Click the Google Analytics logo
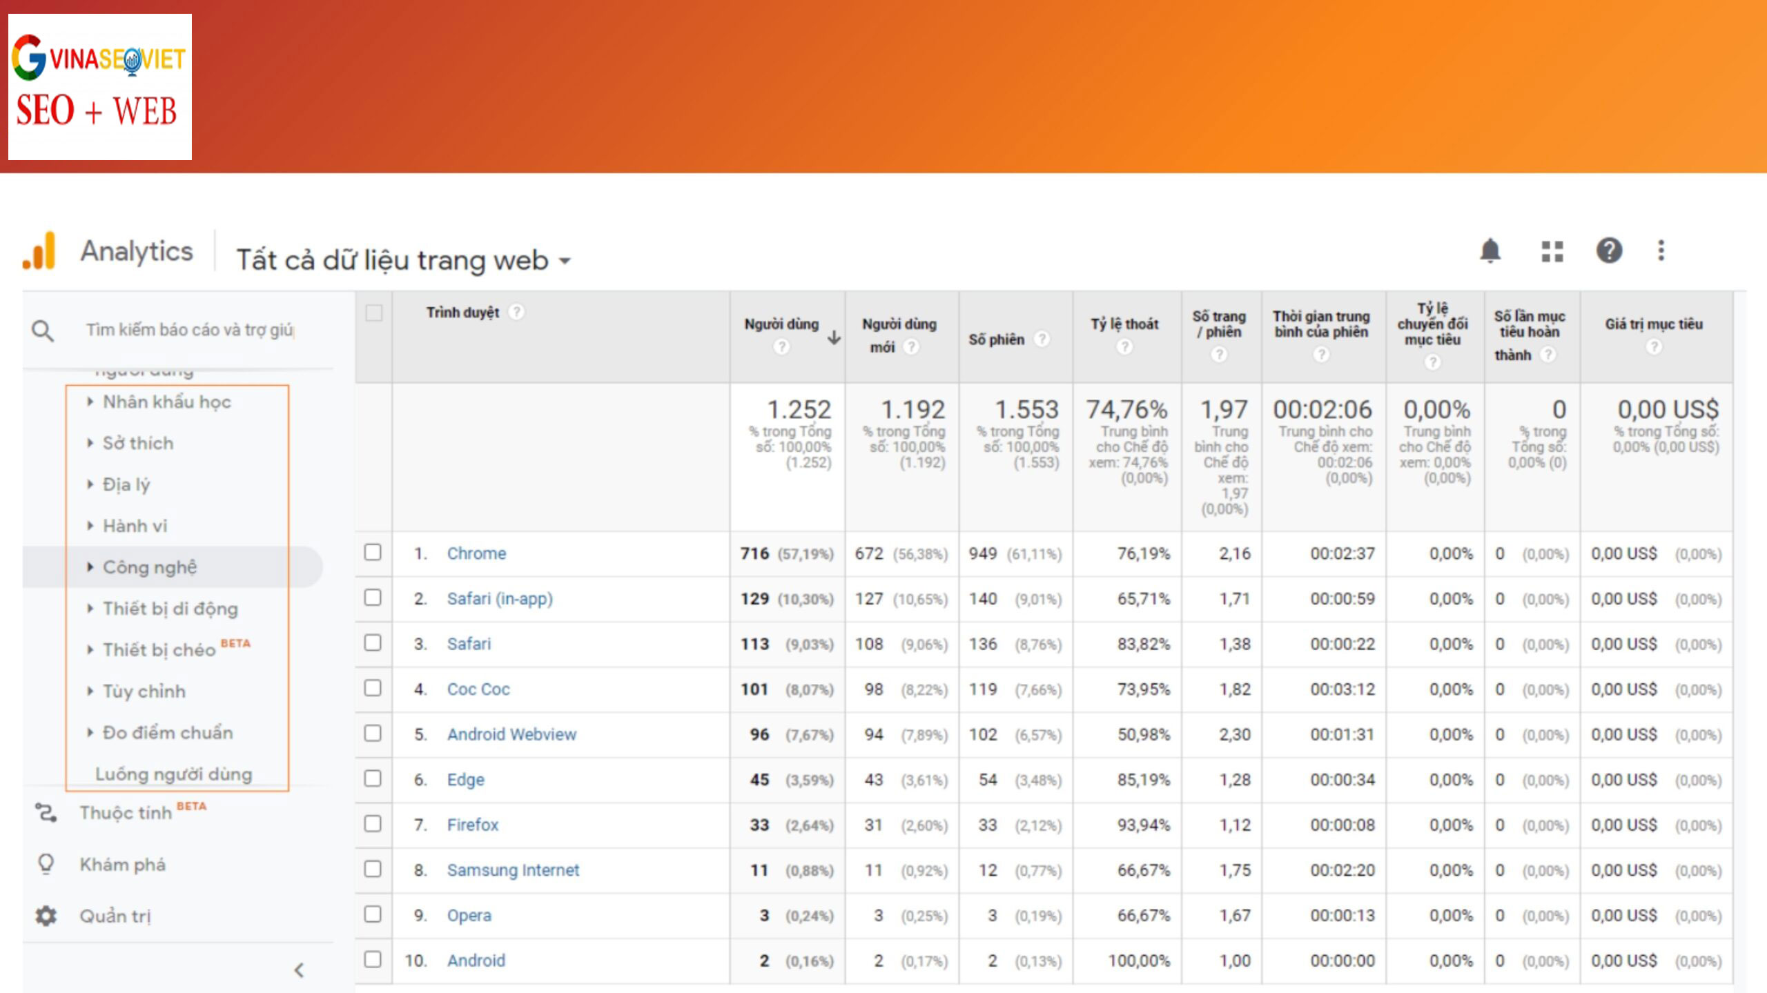The image size is (1767, 993). click(39, 251)
